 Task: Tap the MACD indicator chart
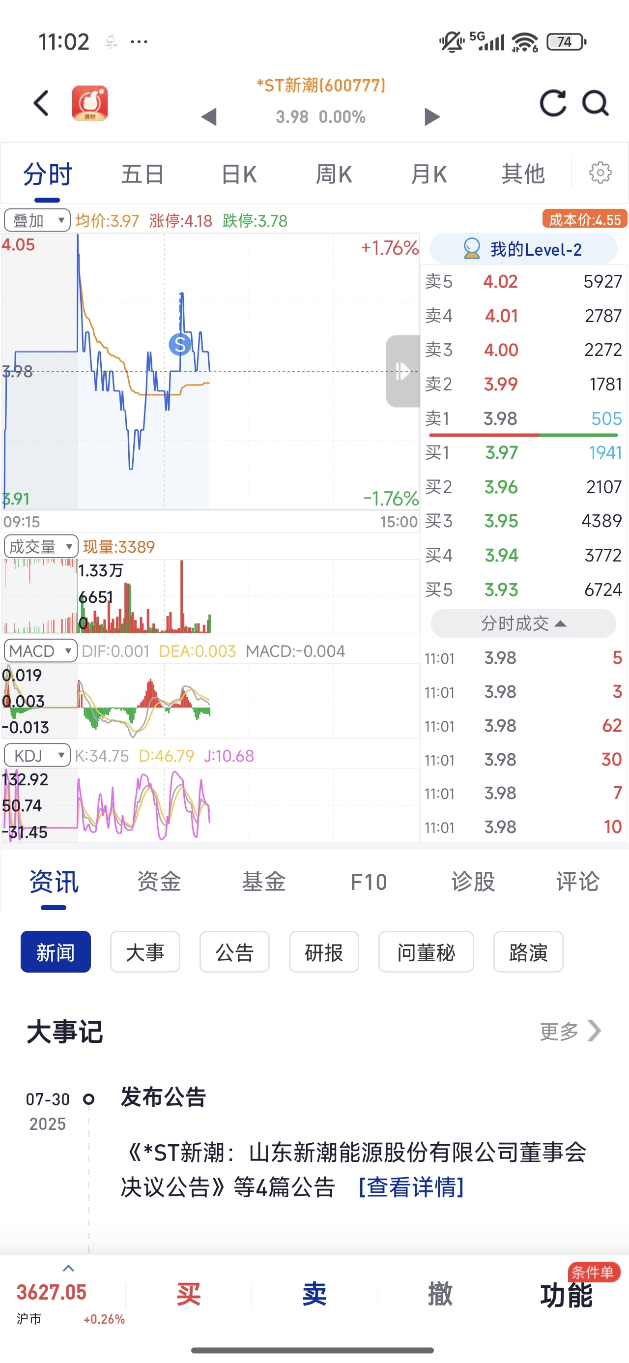pos(210,701)
